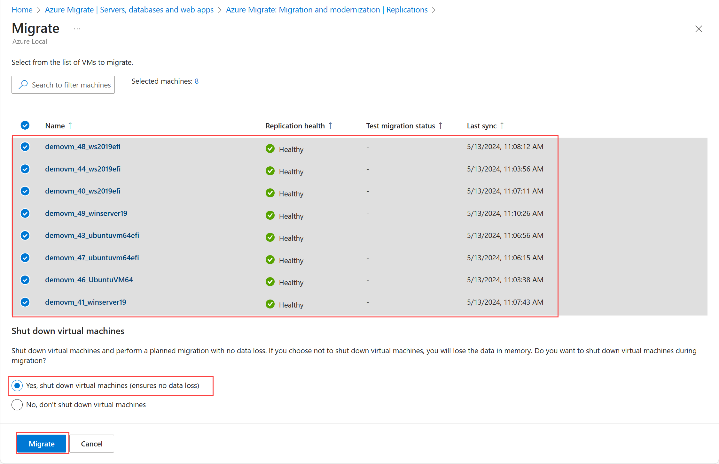Viewport: 719px width, 464px height.
Task: Click the Migrate button to start migration
Action: (x=42, y=444)
